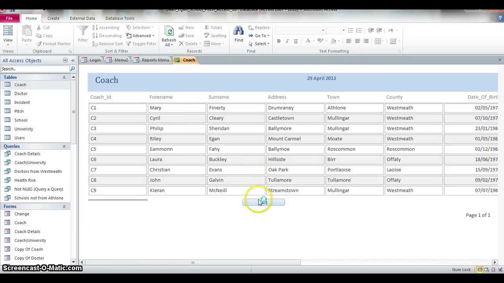
Task: Switch to the Menu2 document tab
Action: (x=117, y=60)
